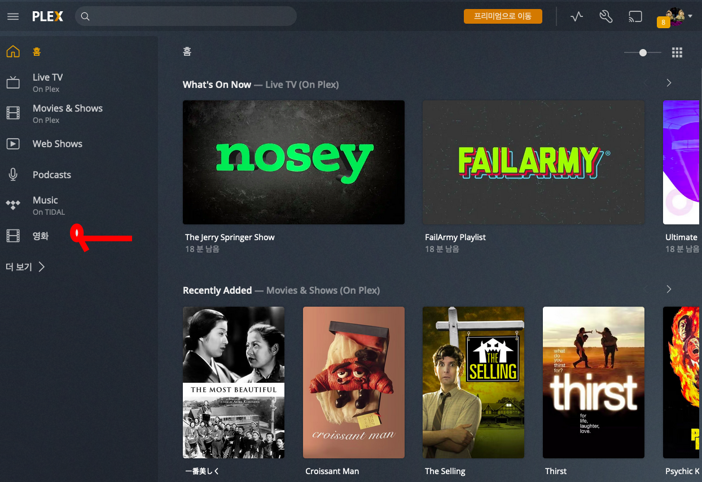Open the hamburger menu icon

tap(13, 16)
